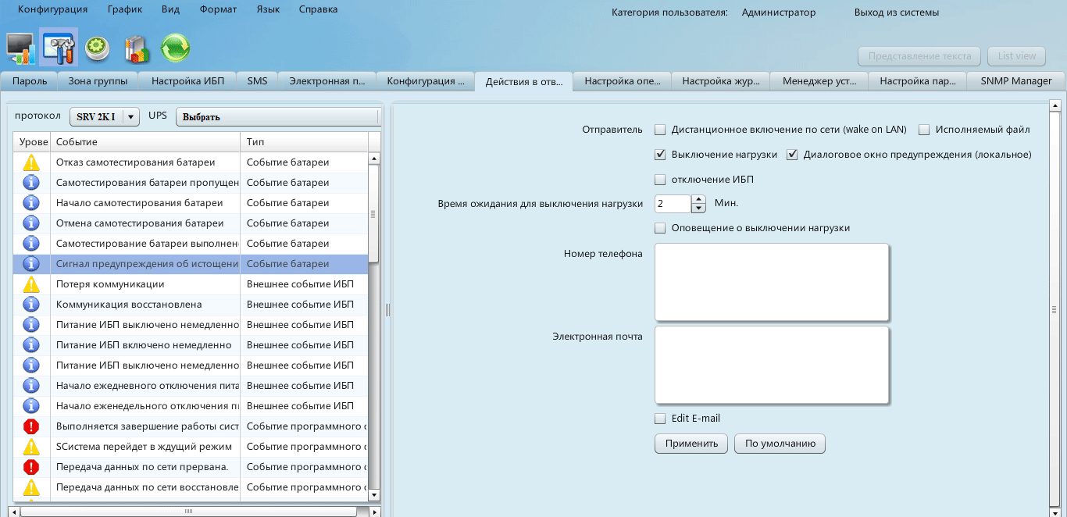Toggle the Edit E-mail checkbox
Screen dimensions: 1067x517
point(660,419)
